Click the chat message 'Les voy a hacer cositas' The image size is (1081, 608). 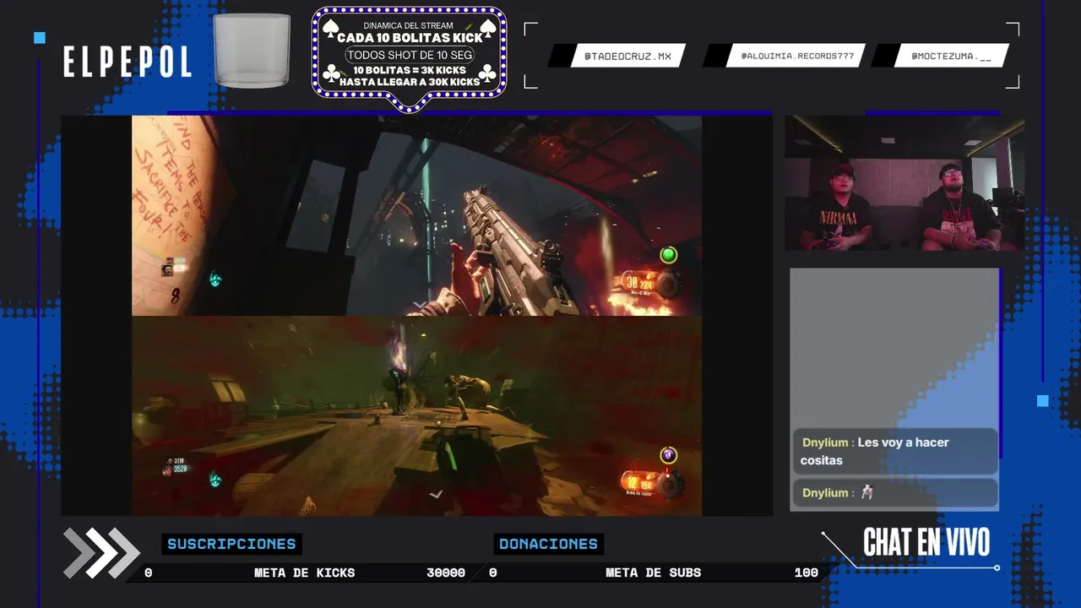895,452
